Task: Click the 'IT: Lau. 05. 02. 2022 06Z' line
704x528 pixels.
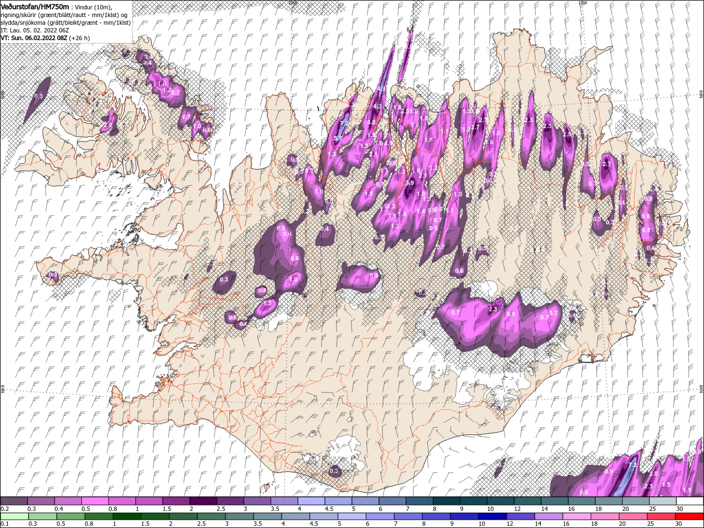Action: point(35,30)
